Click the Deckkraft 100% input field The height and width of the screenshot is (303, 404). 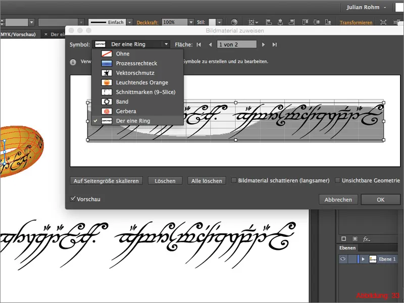tap(175, 22)
